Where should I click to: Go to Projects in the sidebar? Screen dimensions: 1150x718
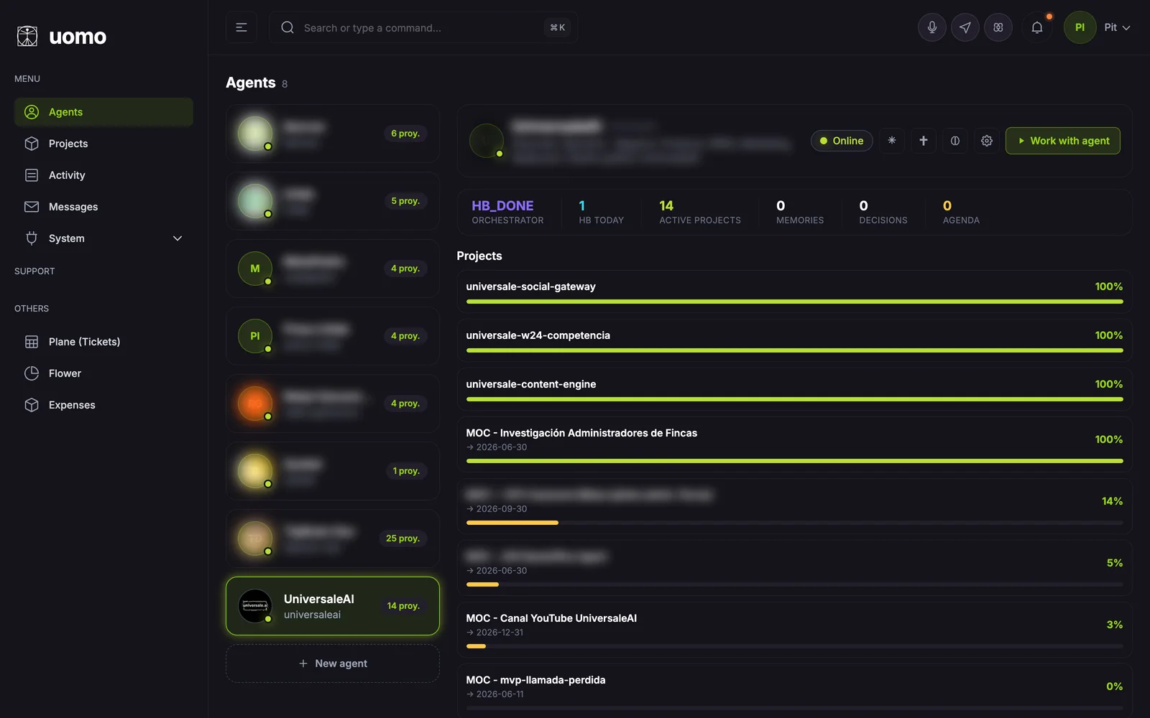coord(103,144)
